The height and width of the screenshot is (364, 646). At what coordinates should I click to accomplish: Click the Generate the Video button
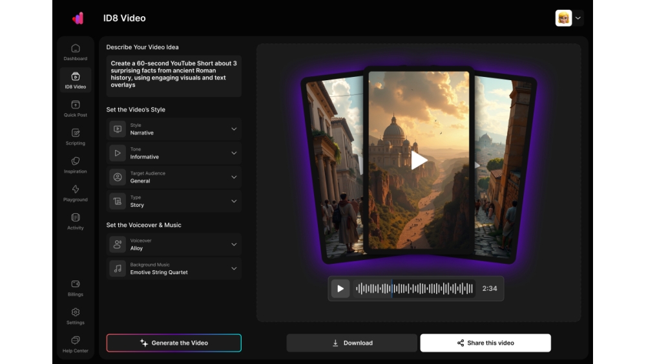pos(174,343)
